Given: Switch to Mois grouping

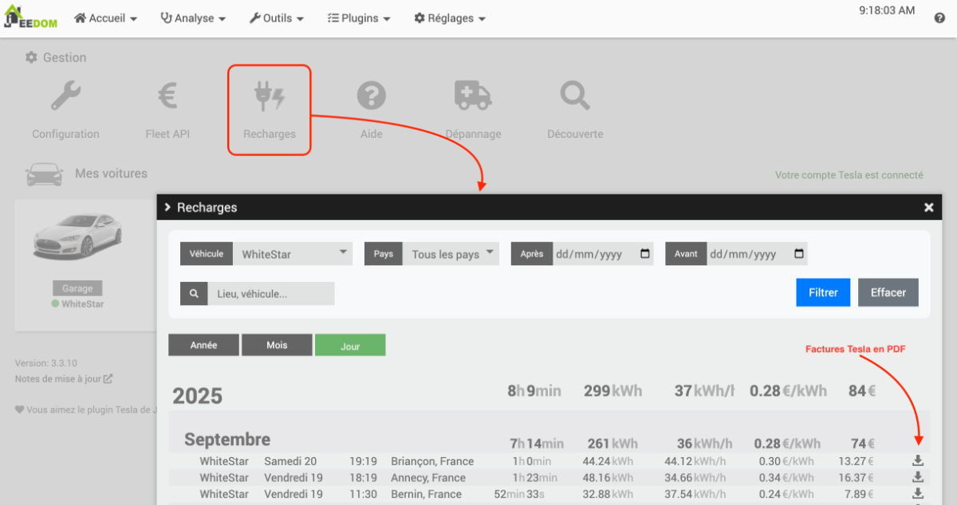Looking at the screenshot, I should (277, 345).
